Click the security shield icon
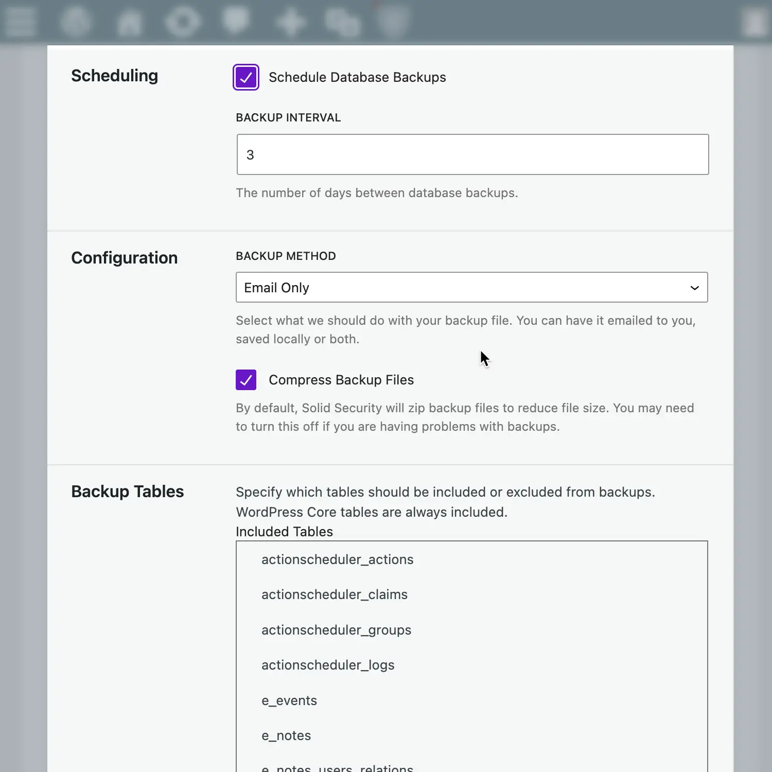 pos(393,22)
